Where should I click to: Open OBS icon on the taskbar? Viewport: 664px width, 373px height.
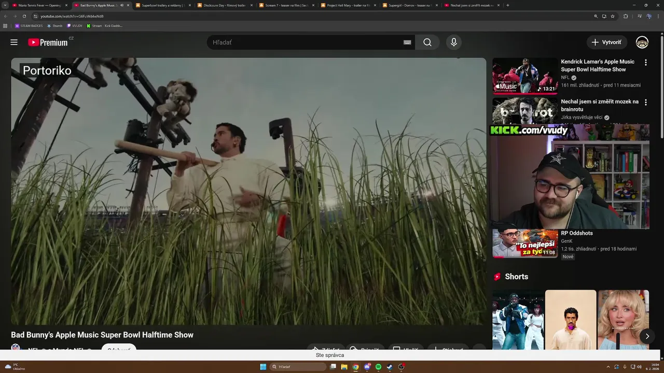(401, 367)
